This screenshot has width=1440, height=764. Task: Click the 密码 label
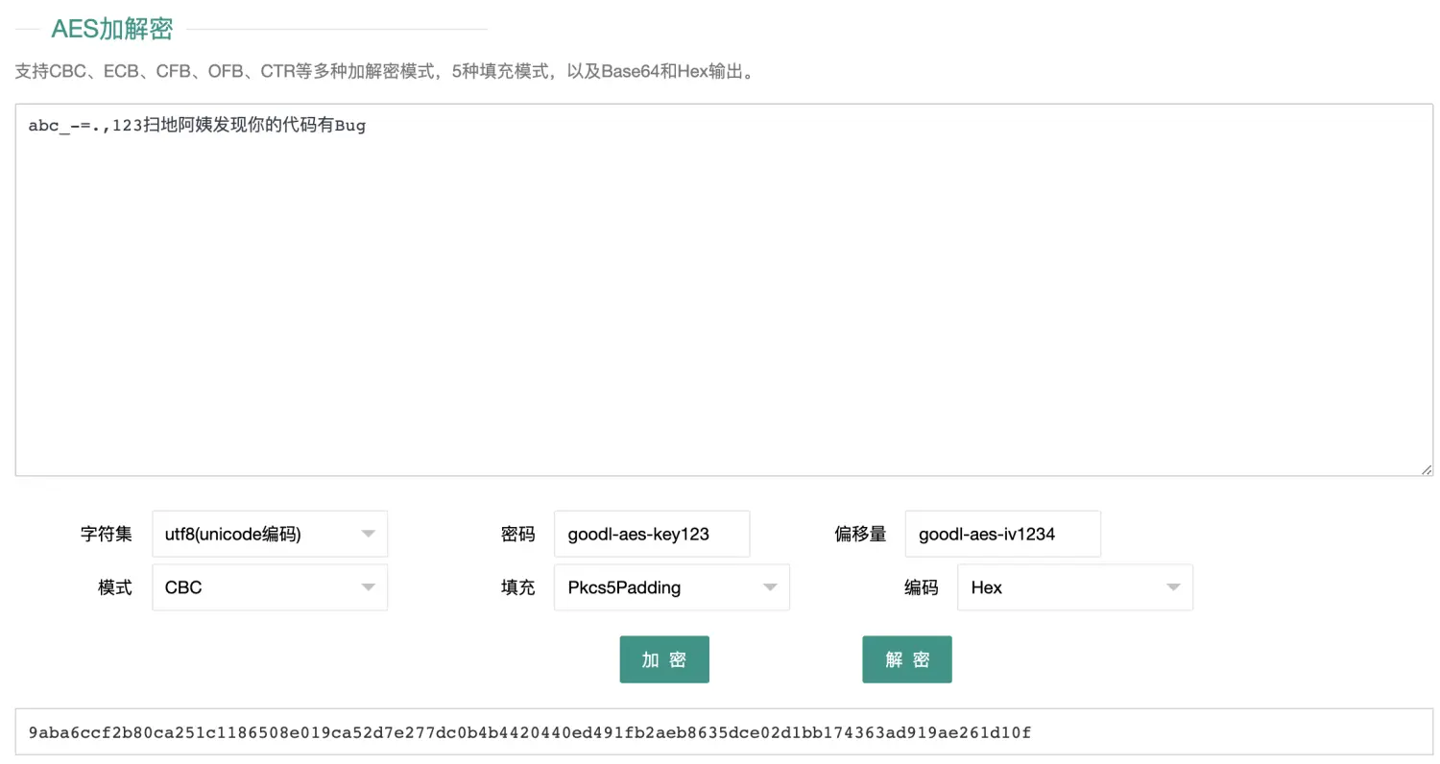[517, 534]
